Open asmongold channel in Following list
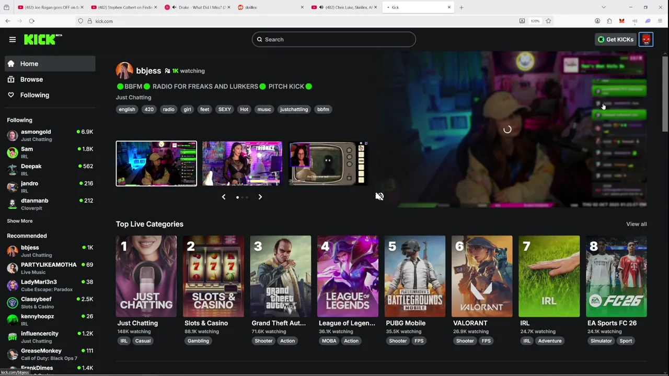The height and width of the screenshot is (376, 669). click(50, 135)
